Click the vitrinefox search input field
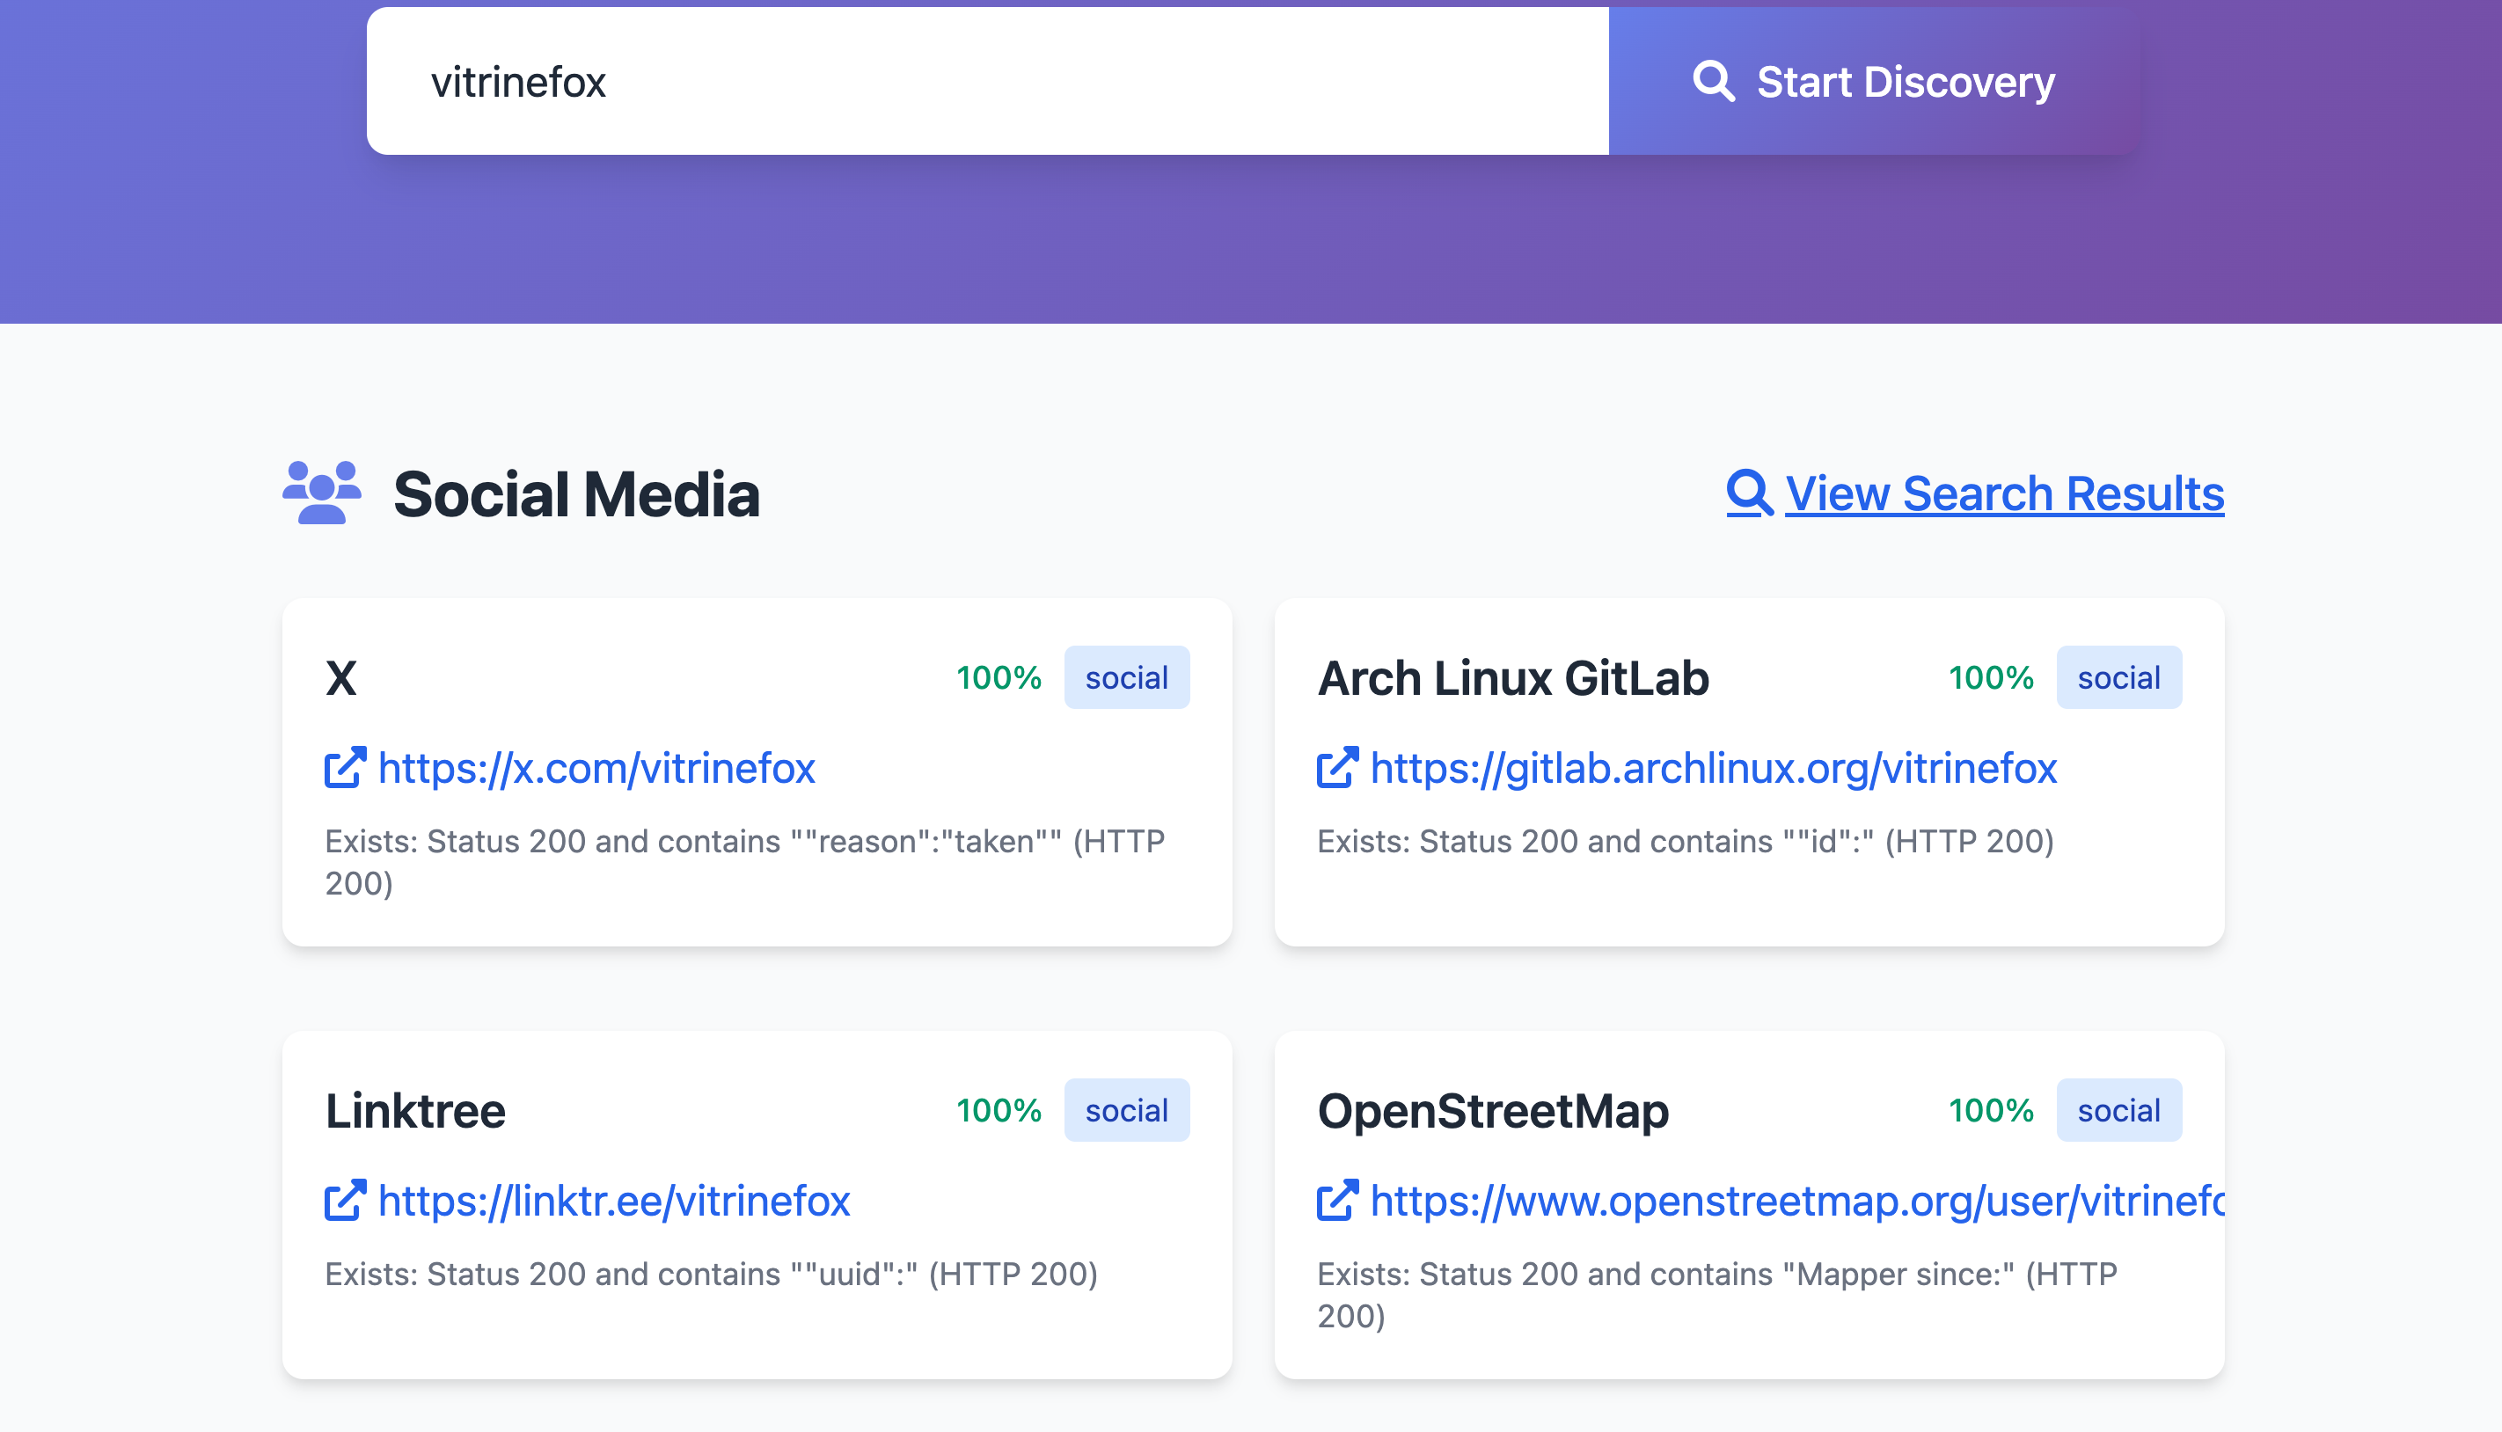2502x1432 pixels. coord(984,81)
